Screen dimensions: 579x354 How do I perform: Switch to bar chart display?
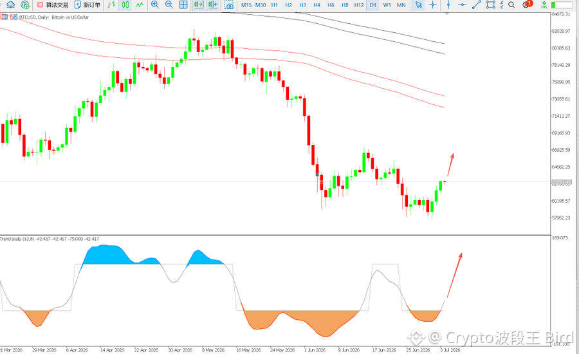coord(111,5)
